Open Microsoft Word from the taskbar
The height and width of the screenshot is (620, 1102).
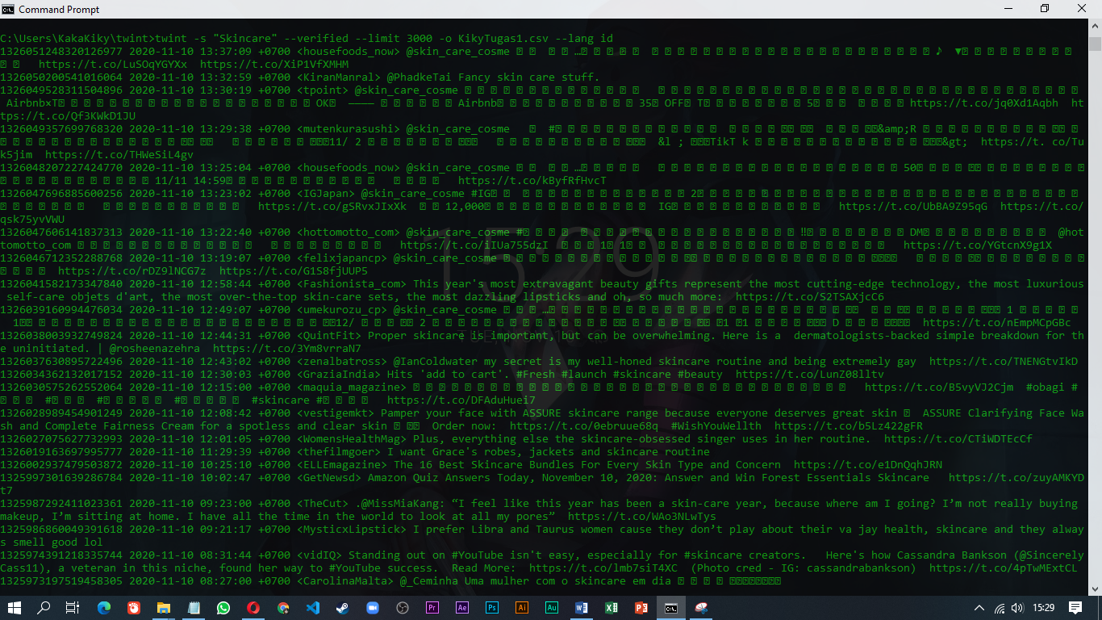click(582, 607)
